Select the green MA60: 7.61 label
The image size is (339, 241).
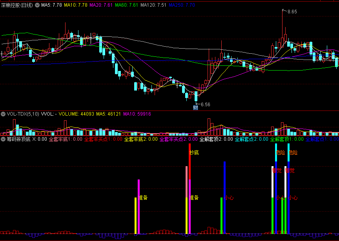tap(126, 5)
